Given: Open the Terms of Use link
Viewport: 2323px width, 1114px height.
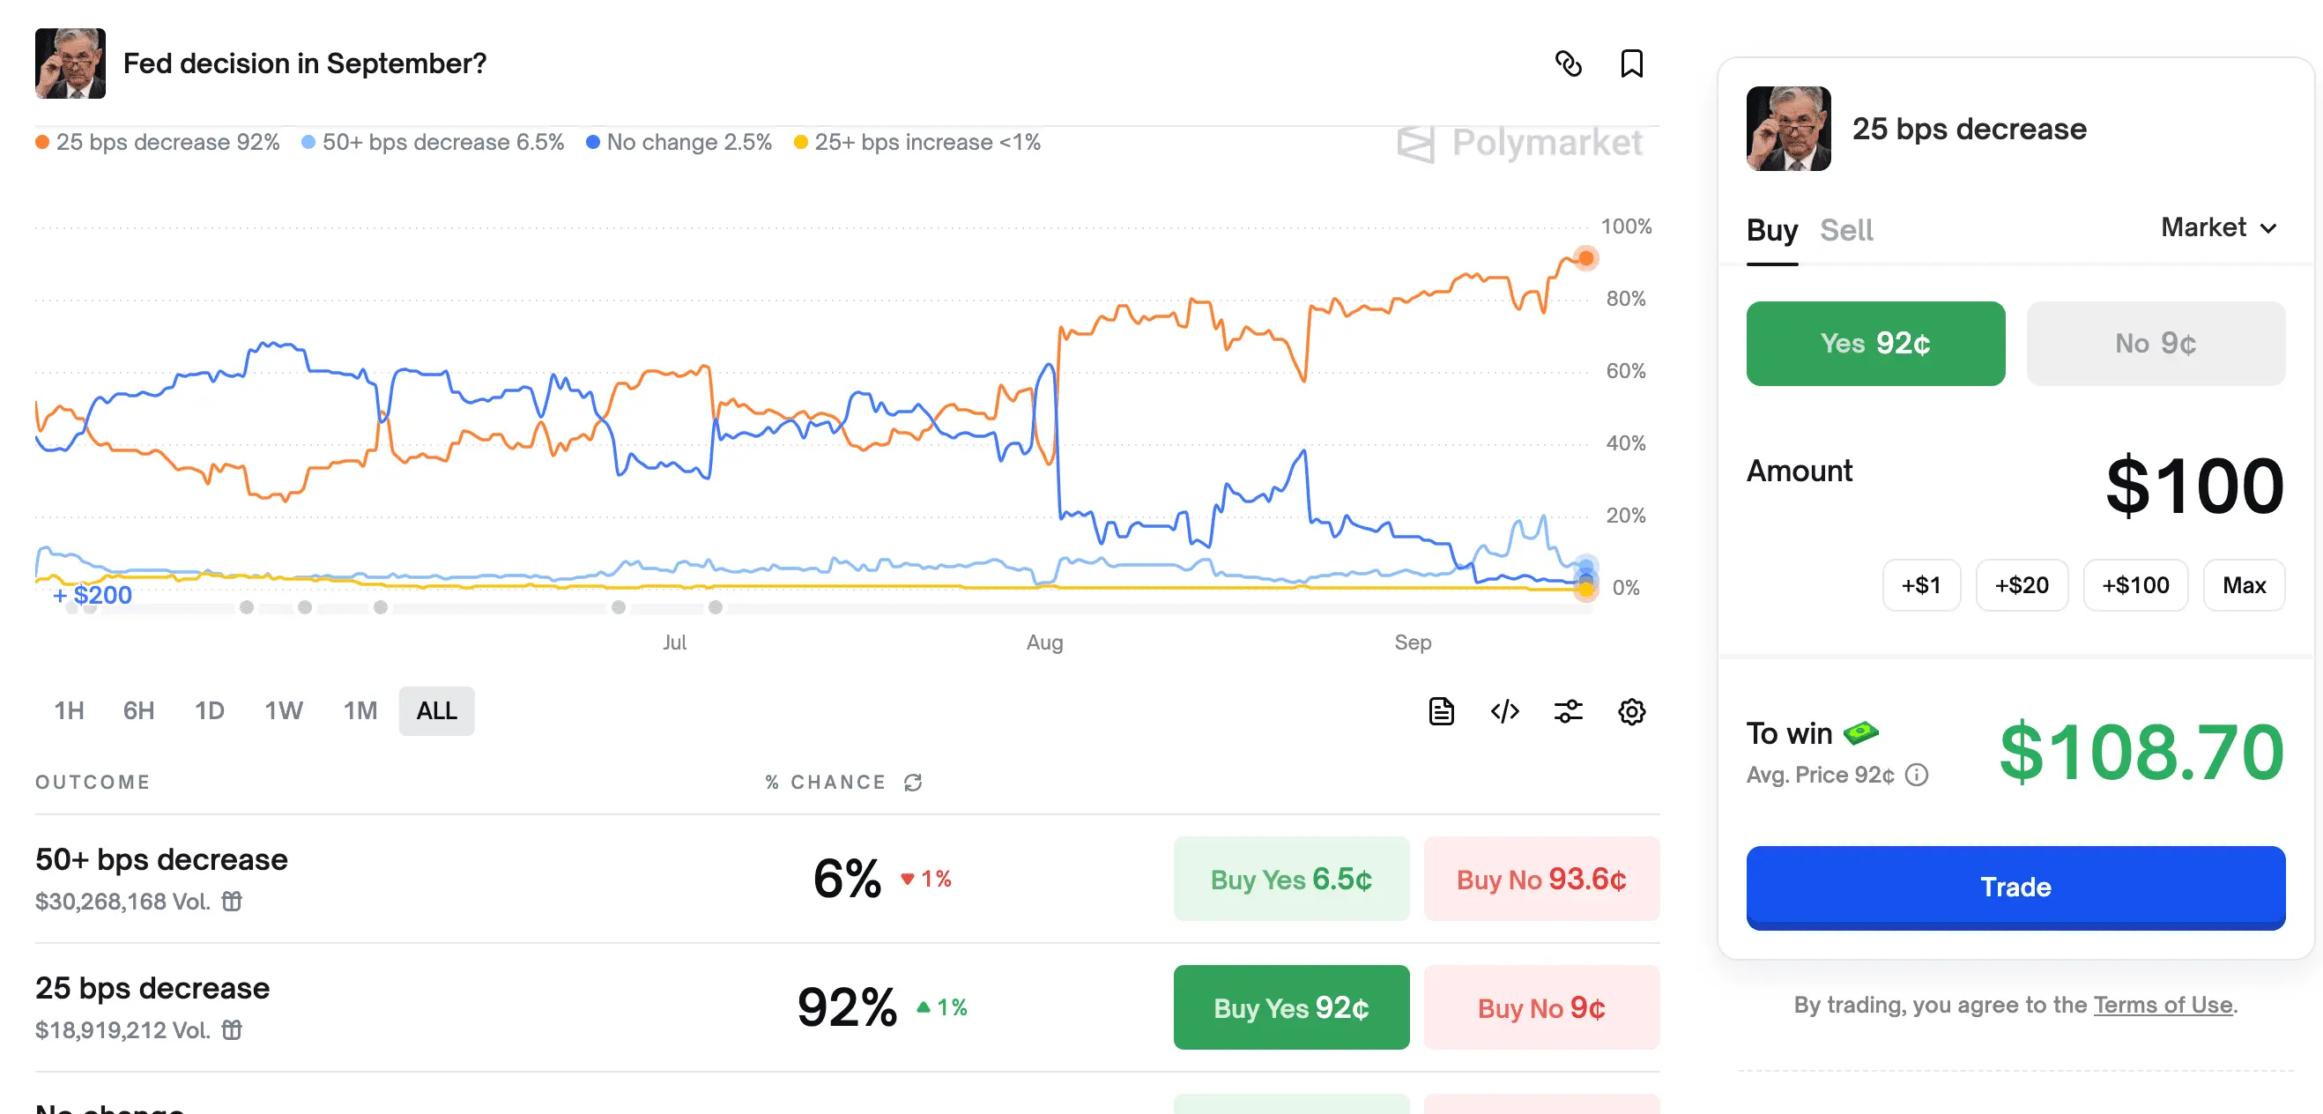Looking at the screenshot, I should click(2163, 1005).
